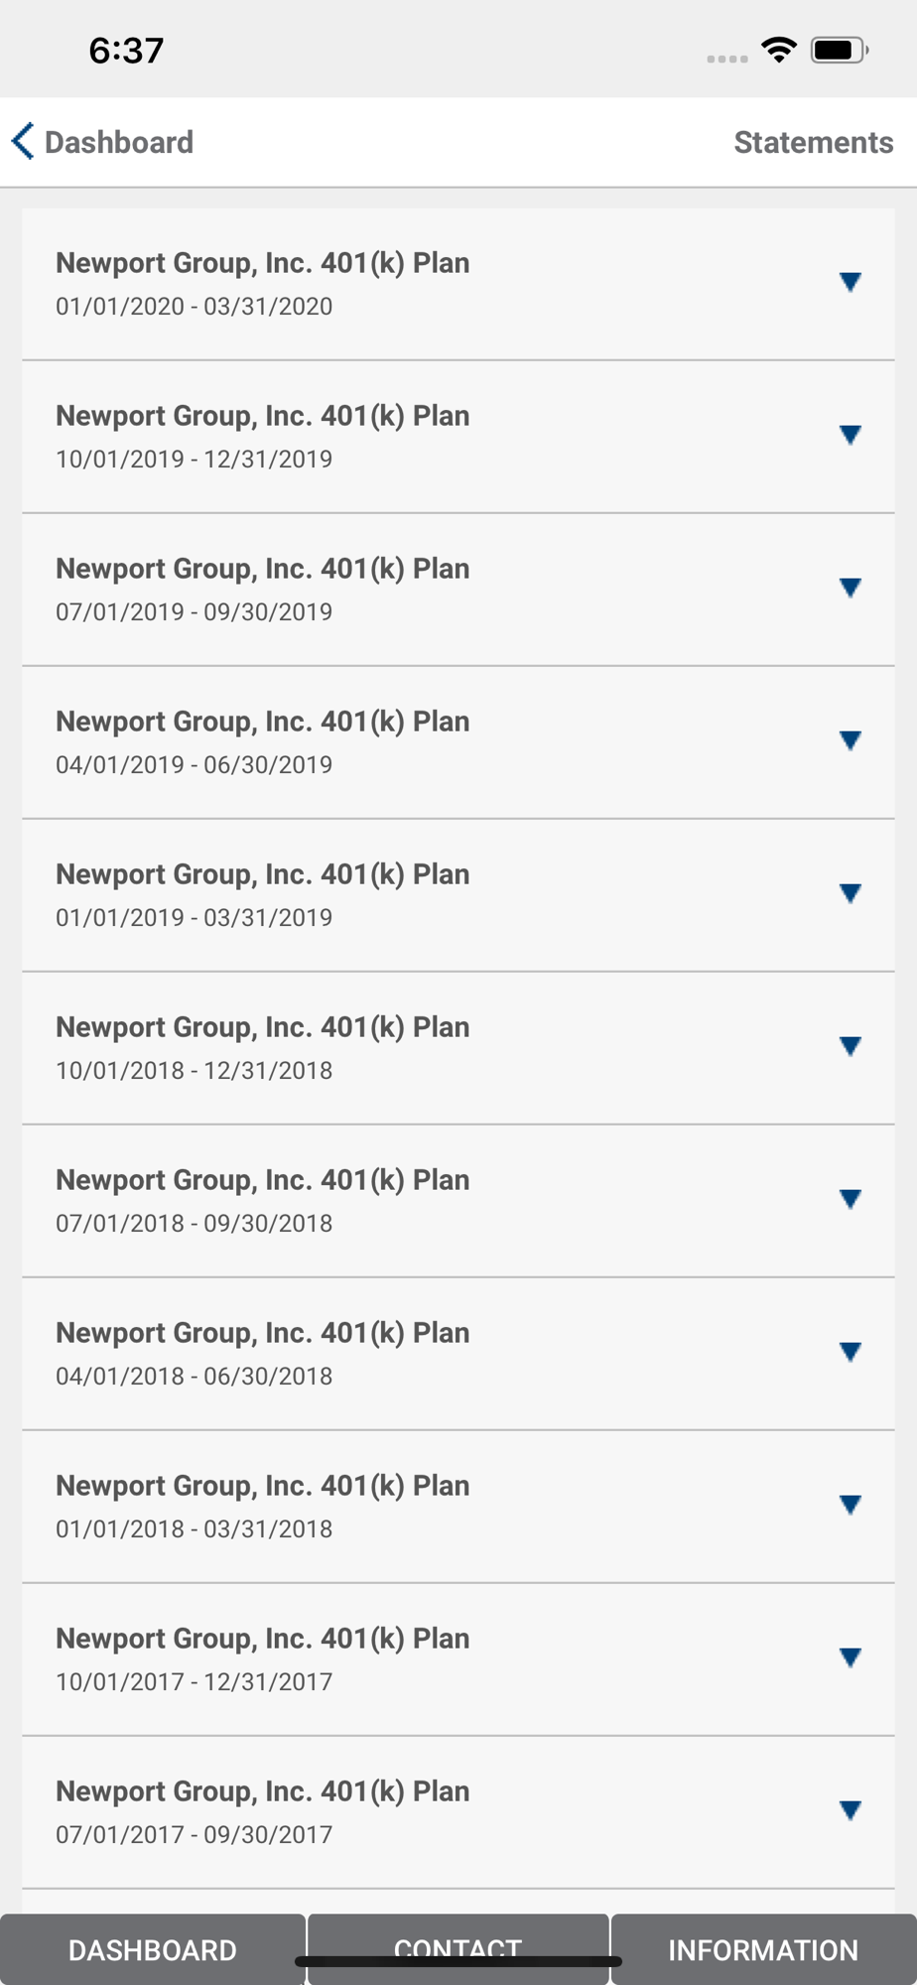Expand the 07/01/2019 - 09/30/2019 statement arrow

click(x=850, y=589)
